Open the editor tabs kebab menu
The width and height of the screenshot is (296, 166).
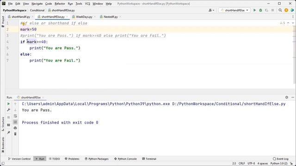click(293, 17)
